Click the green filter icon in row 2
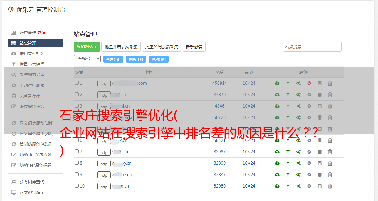 pos(288,95)
